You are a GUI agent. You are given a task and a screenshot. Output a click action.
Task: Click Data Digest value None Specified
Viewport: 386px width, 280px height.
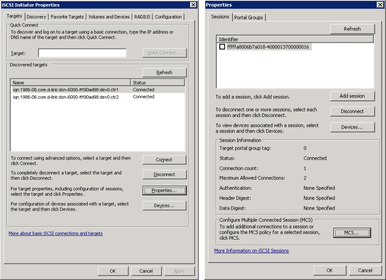pyautogui.click(x=319, y=208)
